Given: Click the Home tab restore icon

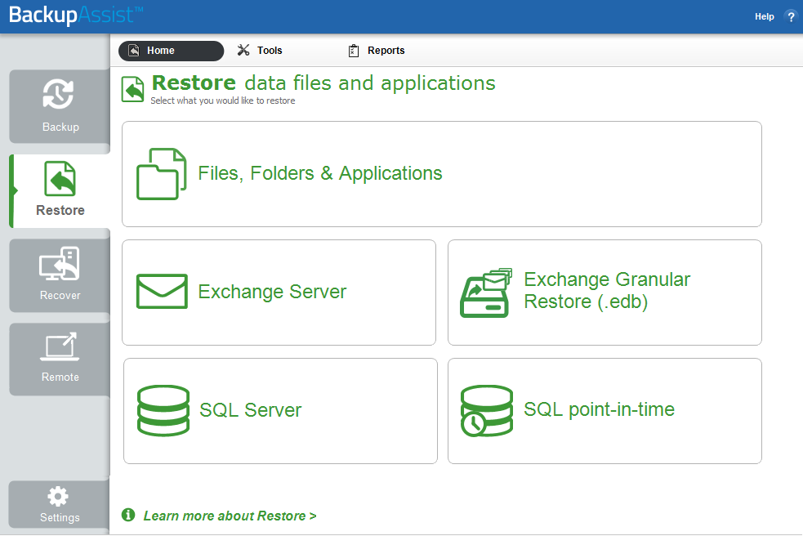Looking at the screenshot, I should 134,50.
